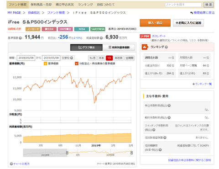
Task: Click arrow icon before ランキング一覧
Action: 193,84
